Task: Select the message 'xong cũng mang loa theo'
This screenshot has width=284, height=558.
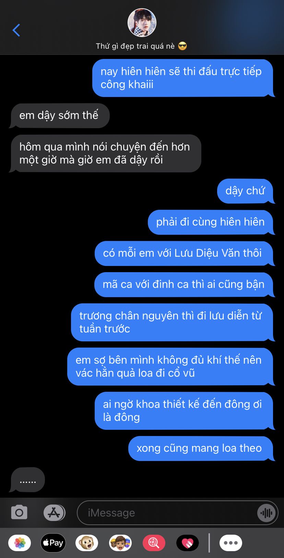Action: (x=201, y=448)
